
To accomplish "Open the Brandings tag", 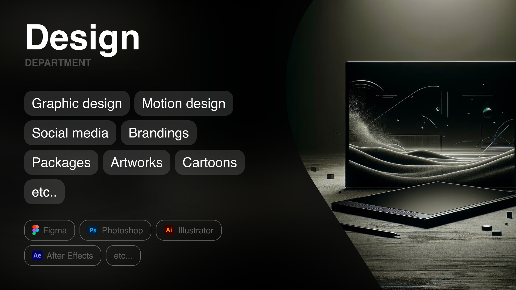I will 159,133.
